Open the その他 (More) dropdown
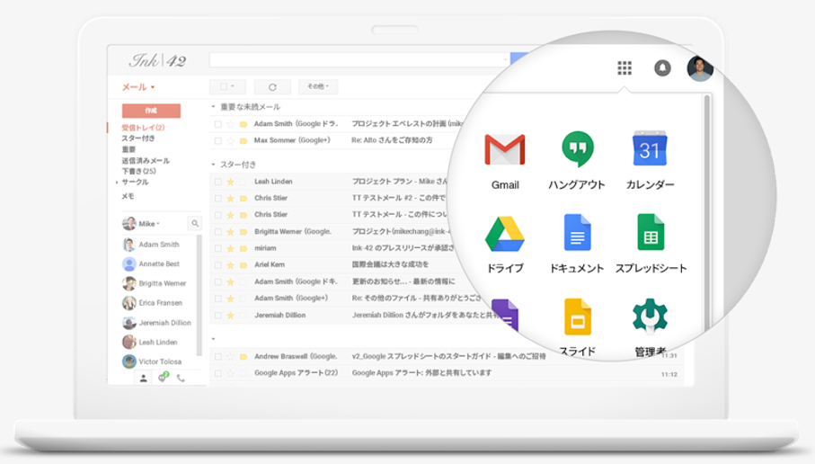 click(x=318, y=87)
